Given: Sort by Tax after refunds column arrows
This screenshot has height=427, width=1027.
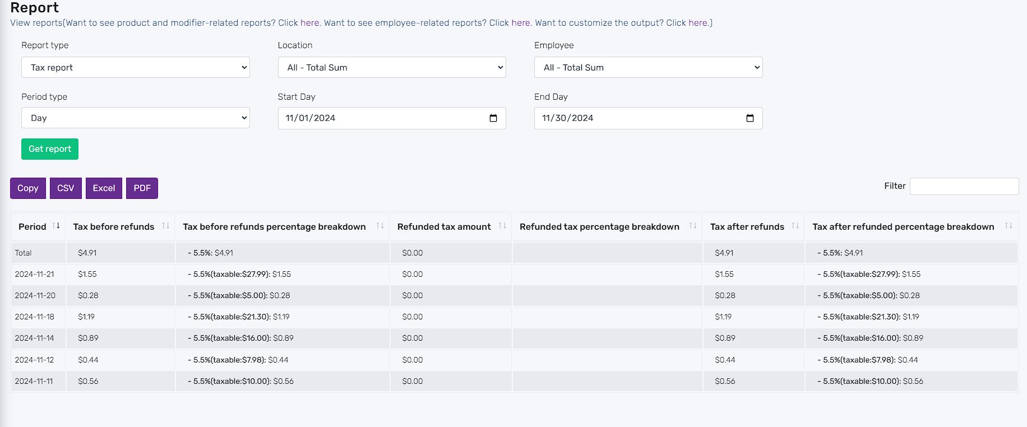Looking at the screenshot, I should [795, 226].
